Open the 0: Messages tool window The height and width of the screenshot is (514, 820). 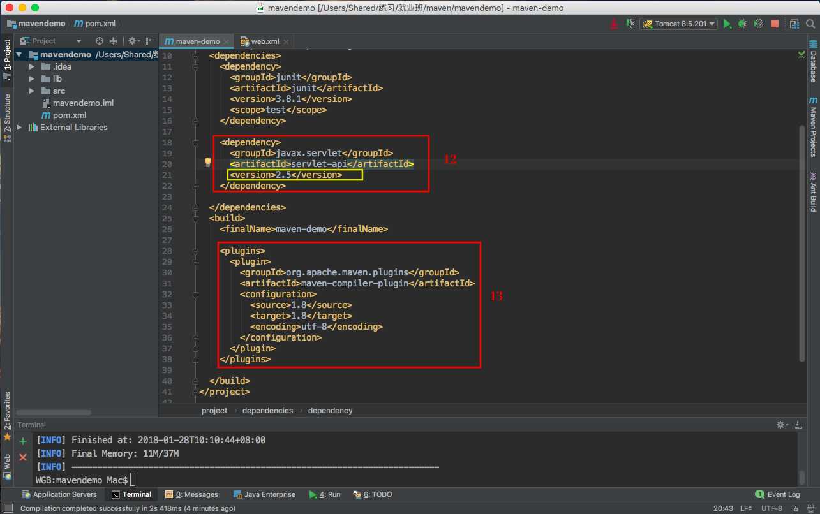(191, 494)
